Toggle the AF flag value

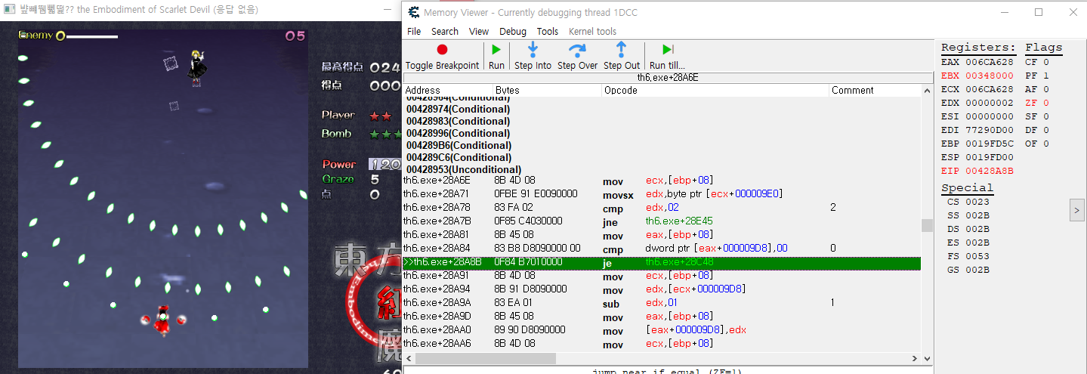1045,89
